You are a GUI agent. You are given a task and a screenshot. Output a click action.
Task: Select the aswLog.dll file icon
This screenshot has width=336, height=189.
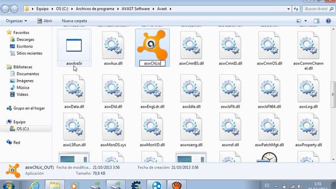pos(308,88)
